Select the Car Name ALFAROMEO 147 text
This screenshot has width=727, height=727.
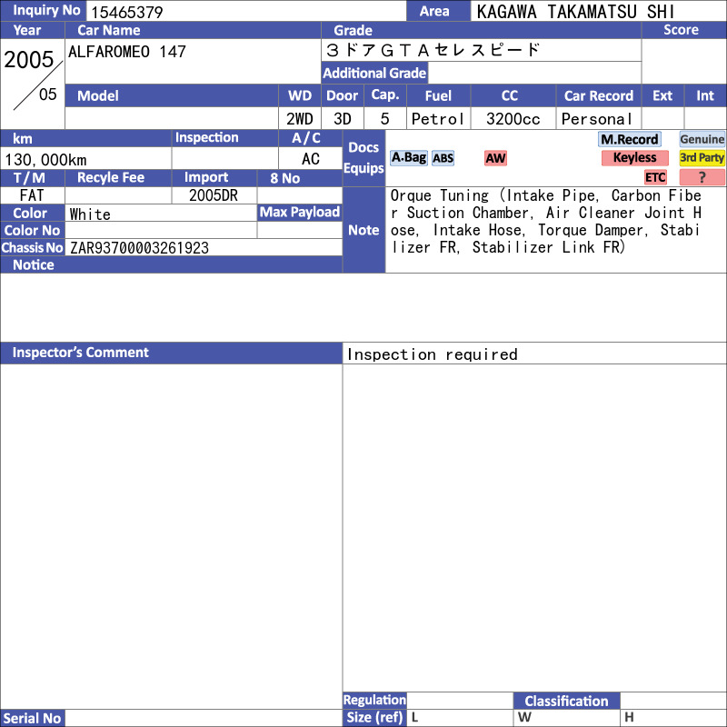[x=127, y=52]
